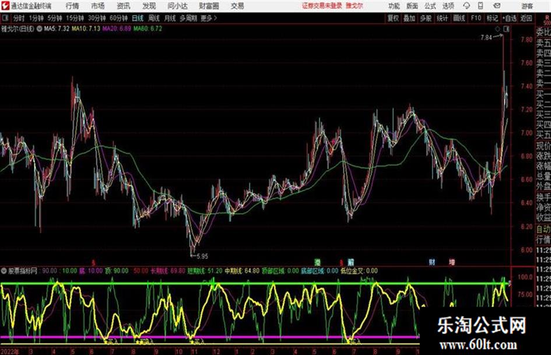The width and height of the screenshot is (551, 355).
Task: Toggle the left panel icon beside 分时
Action: [x=5, y=18]
